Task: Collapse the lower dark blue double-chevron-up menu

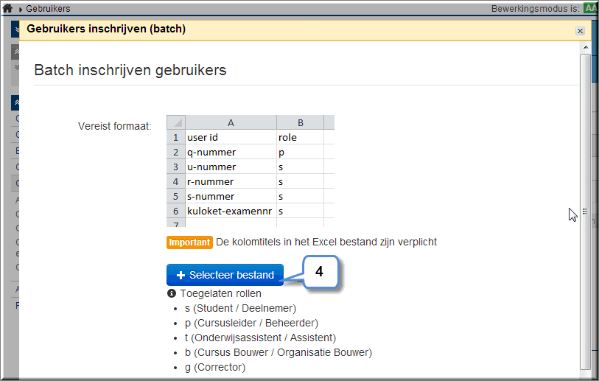Action: 15,102
